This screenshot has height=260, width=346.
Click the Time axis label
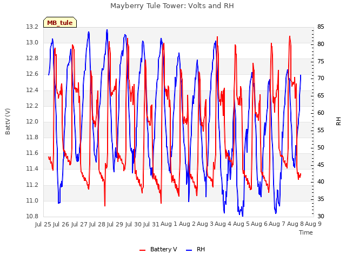[306, 232]
